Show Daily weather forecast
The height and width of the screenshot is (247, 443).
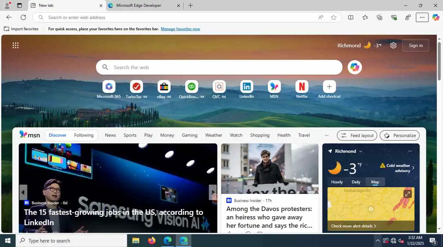coord(356,182)
